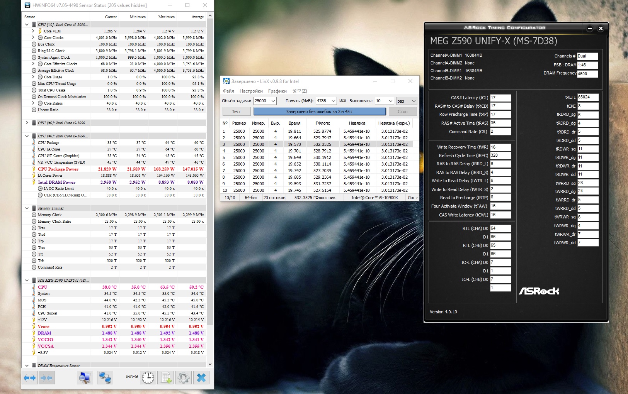The width and height of the screenshot is (628, 394).
Task: Click the Время column header in LinX
Action: click(294, 123)
